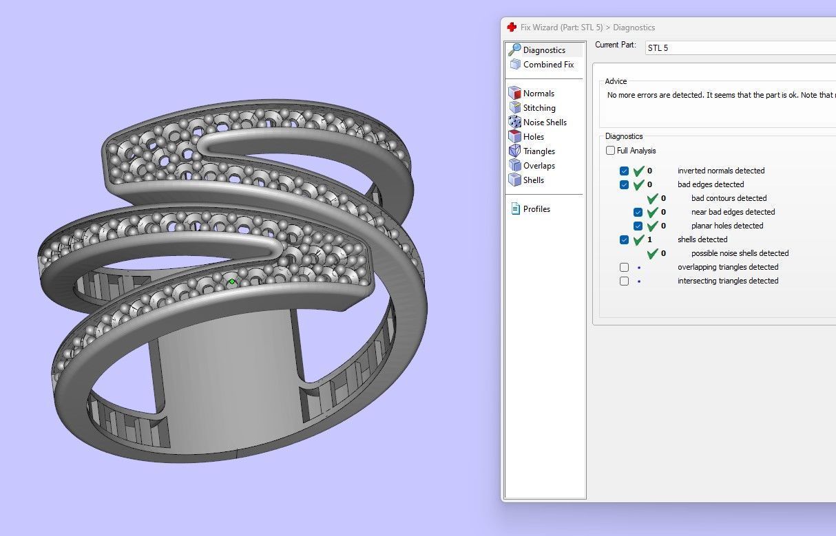836x536 pixels.
Task: Open the Combined Fix page
Action: click(548, 64)
